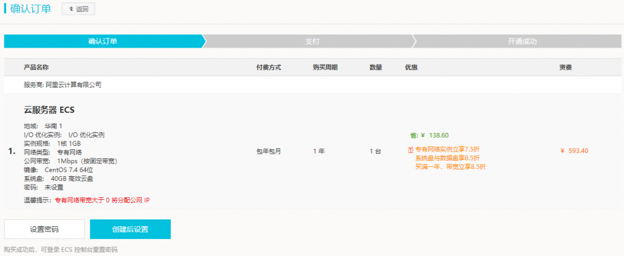Select the 确认订单 progress step
This screenshot has height=256, width=624.
102,41
